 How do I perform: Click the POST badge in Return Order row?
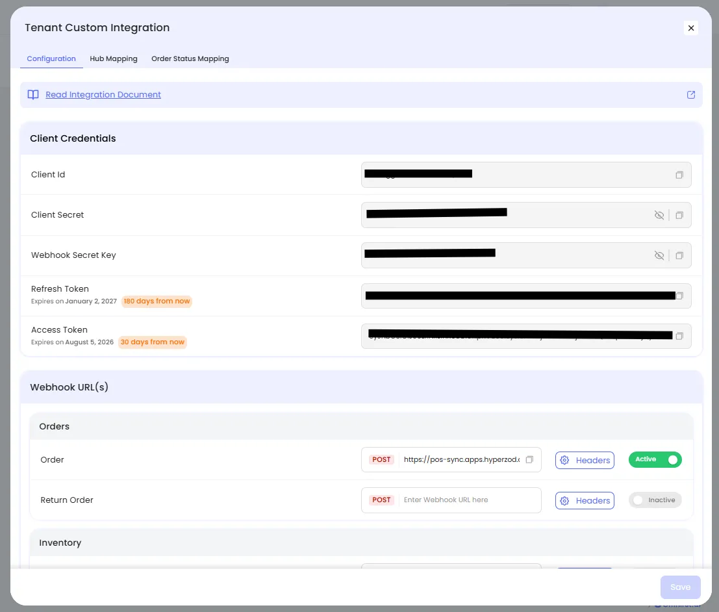[x=381, y=500]
